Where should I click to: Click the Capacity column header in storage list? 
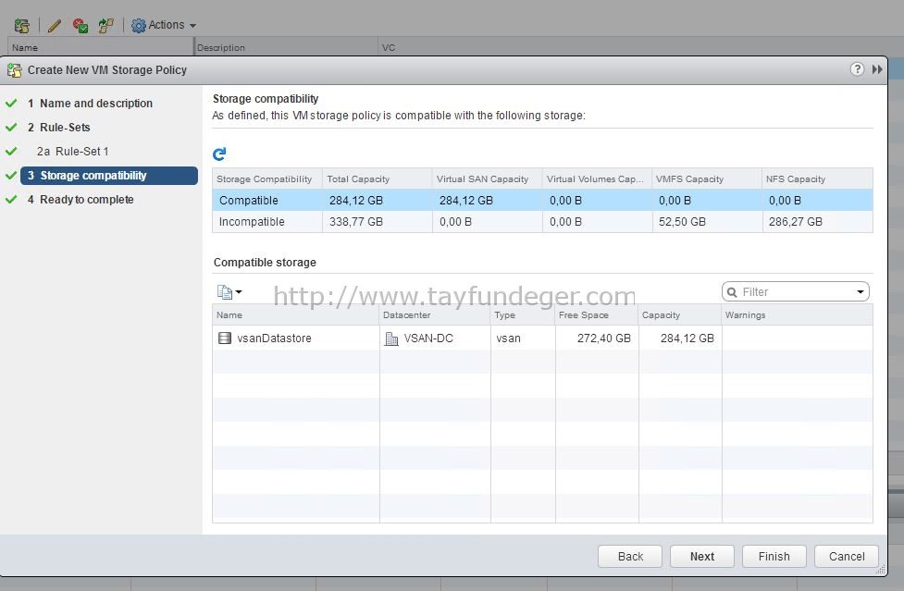(680, 315)
